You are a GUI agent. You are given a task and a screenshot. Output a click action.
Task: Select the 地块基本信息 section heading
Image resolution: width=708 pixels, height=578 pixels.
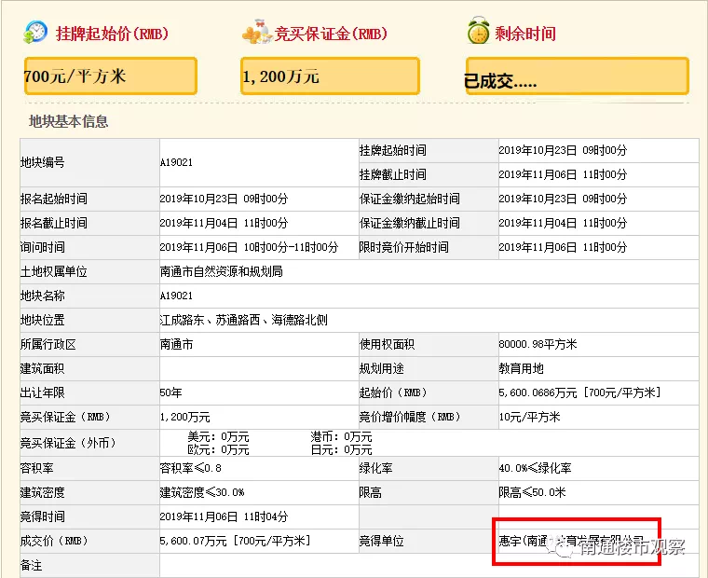(68, 121)
